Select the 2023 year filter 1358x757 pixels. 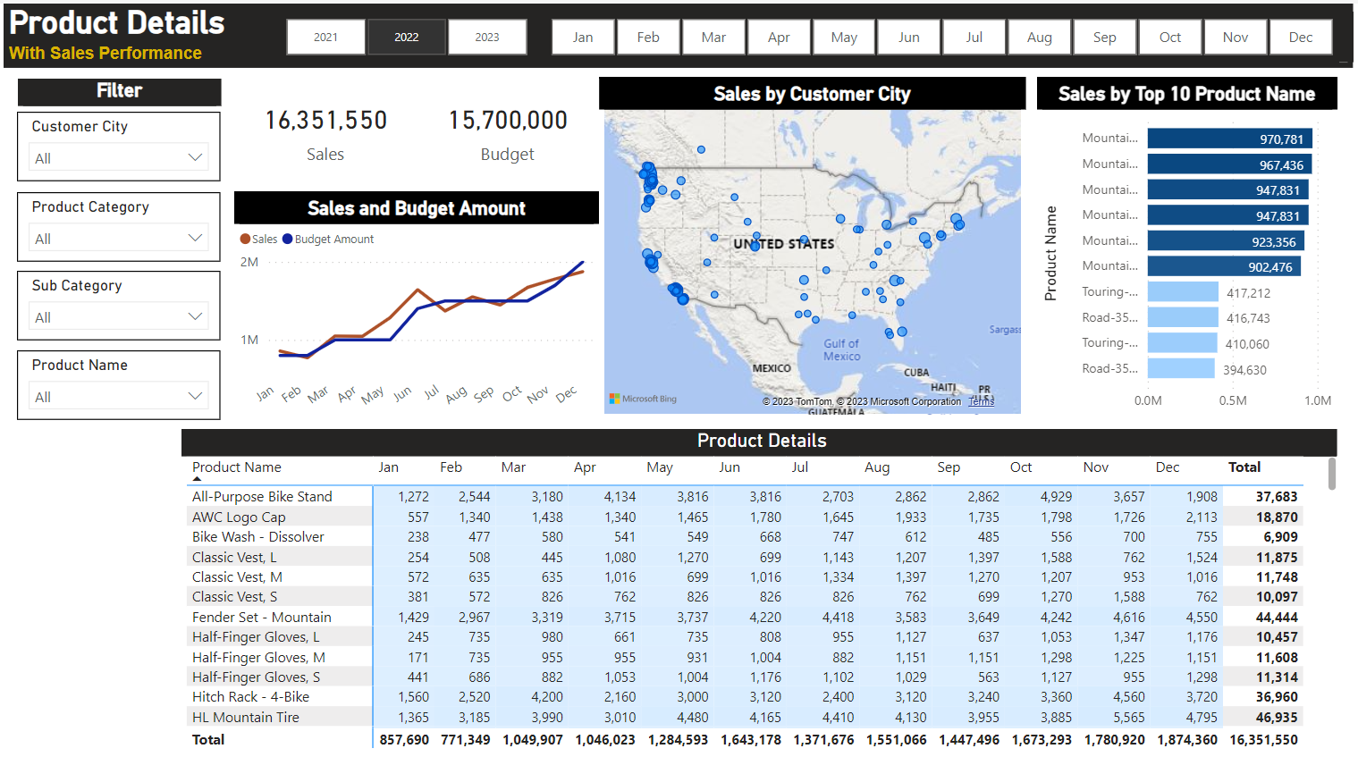coord(487,37)
